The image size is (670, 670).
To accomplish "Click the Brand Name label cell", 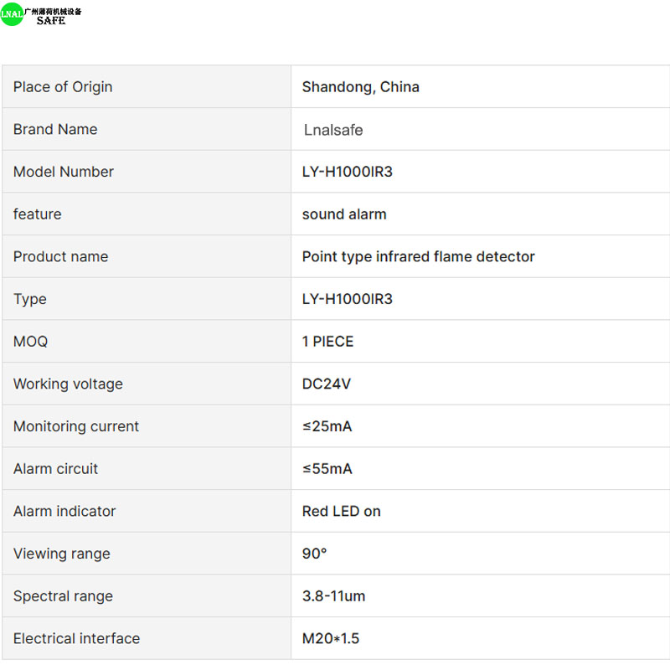I will point(147,129).
